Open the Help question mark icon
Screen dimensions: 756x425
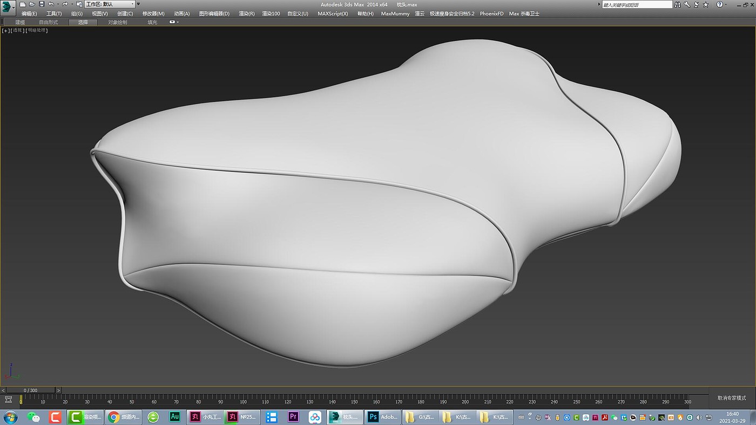coord(719,4)
